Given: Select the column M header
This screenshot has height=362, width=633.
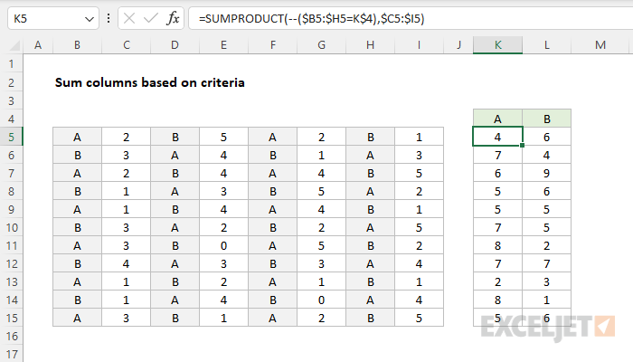Looking at the screenshot, I should point(601,45).
